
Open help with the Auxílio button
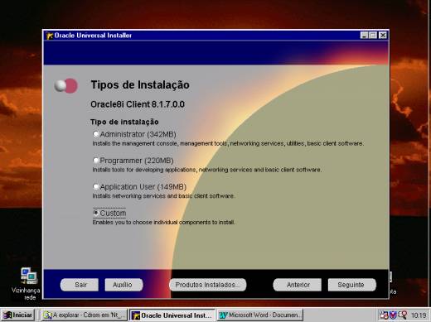(x=123, y=285)
